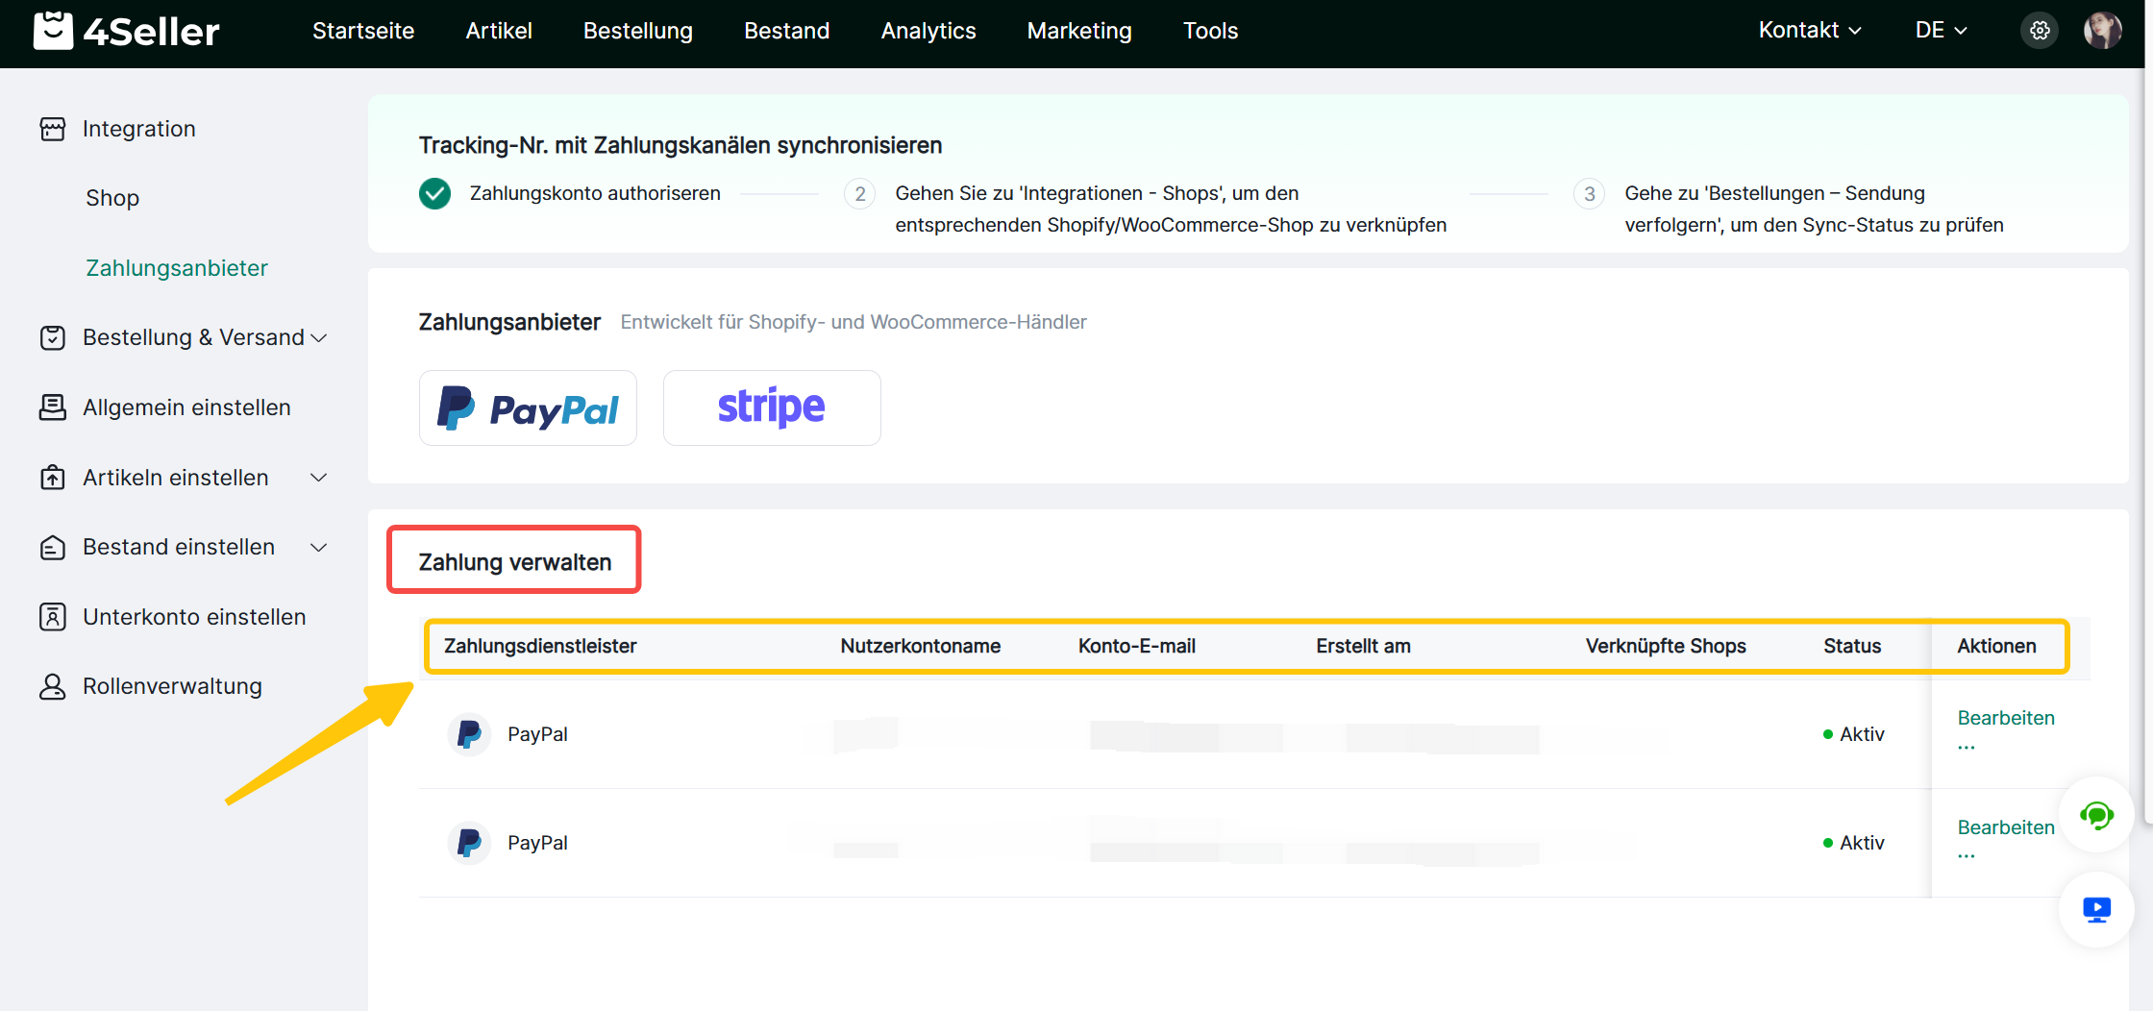Click the 4Seller logo icon
This screenshot has height=1011, width=2153.
53,31
